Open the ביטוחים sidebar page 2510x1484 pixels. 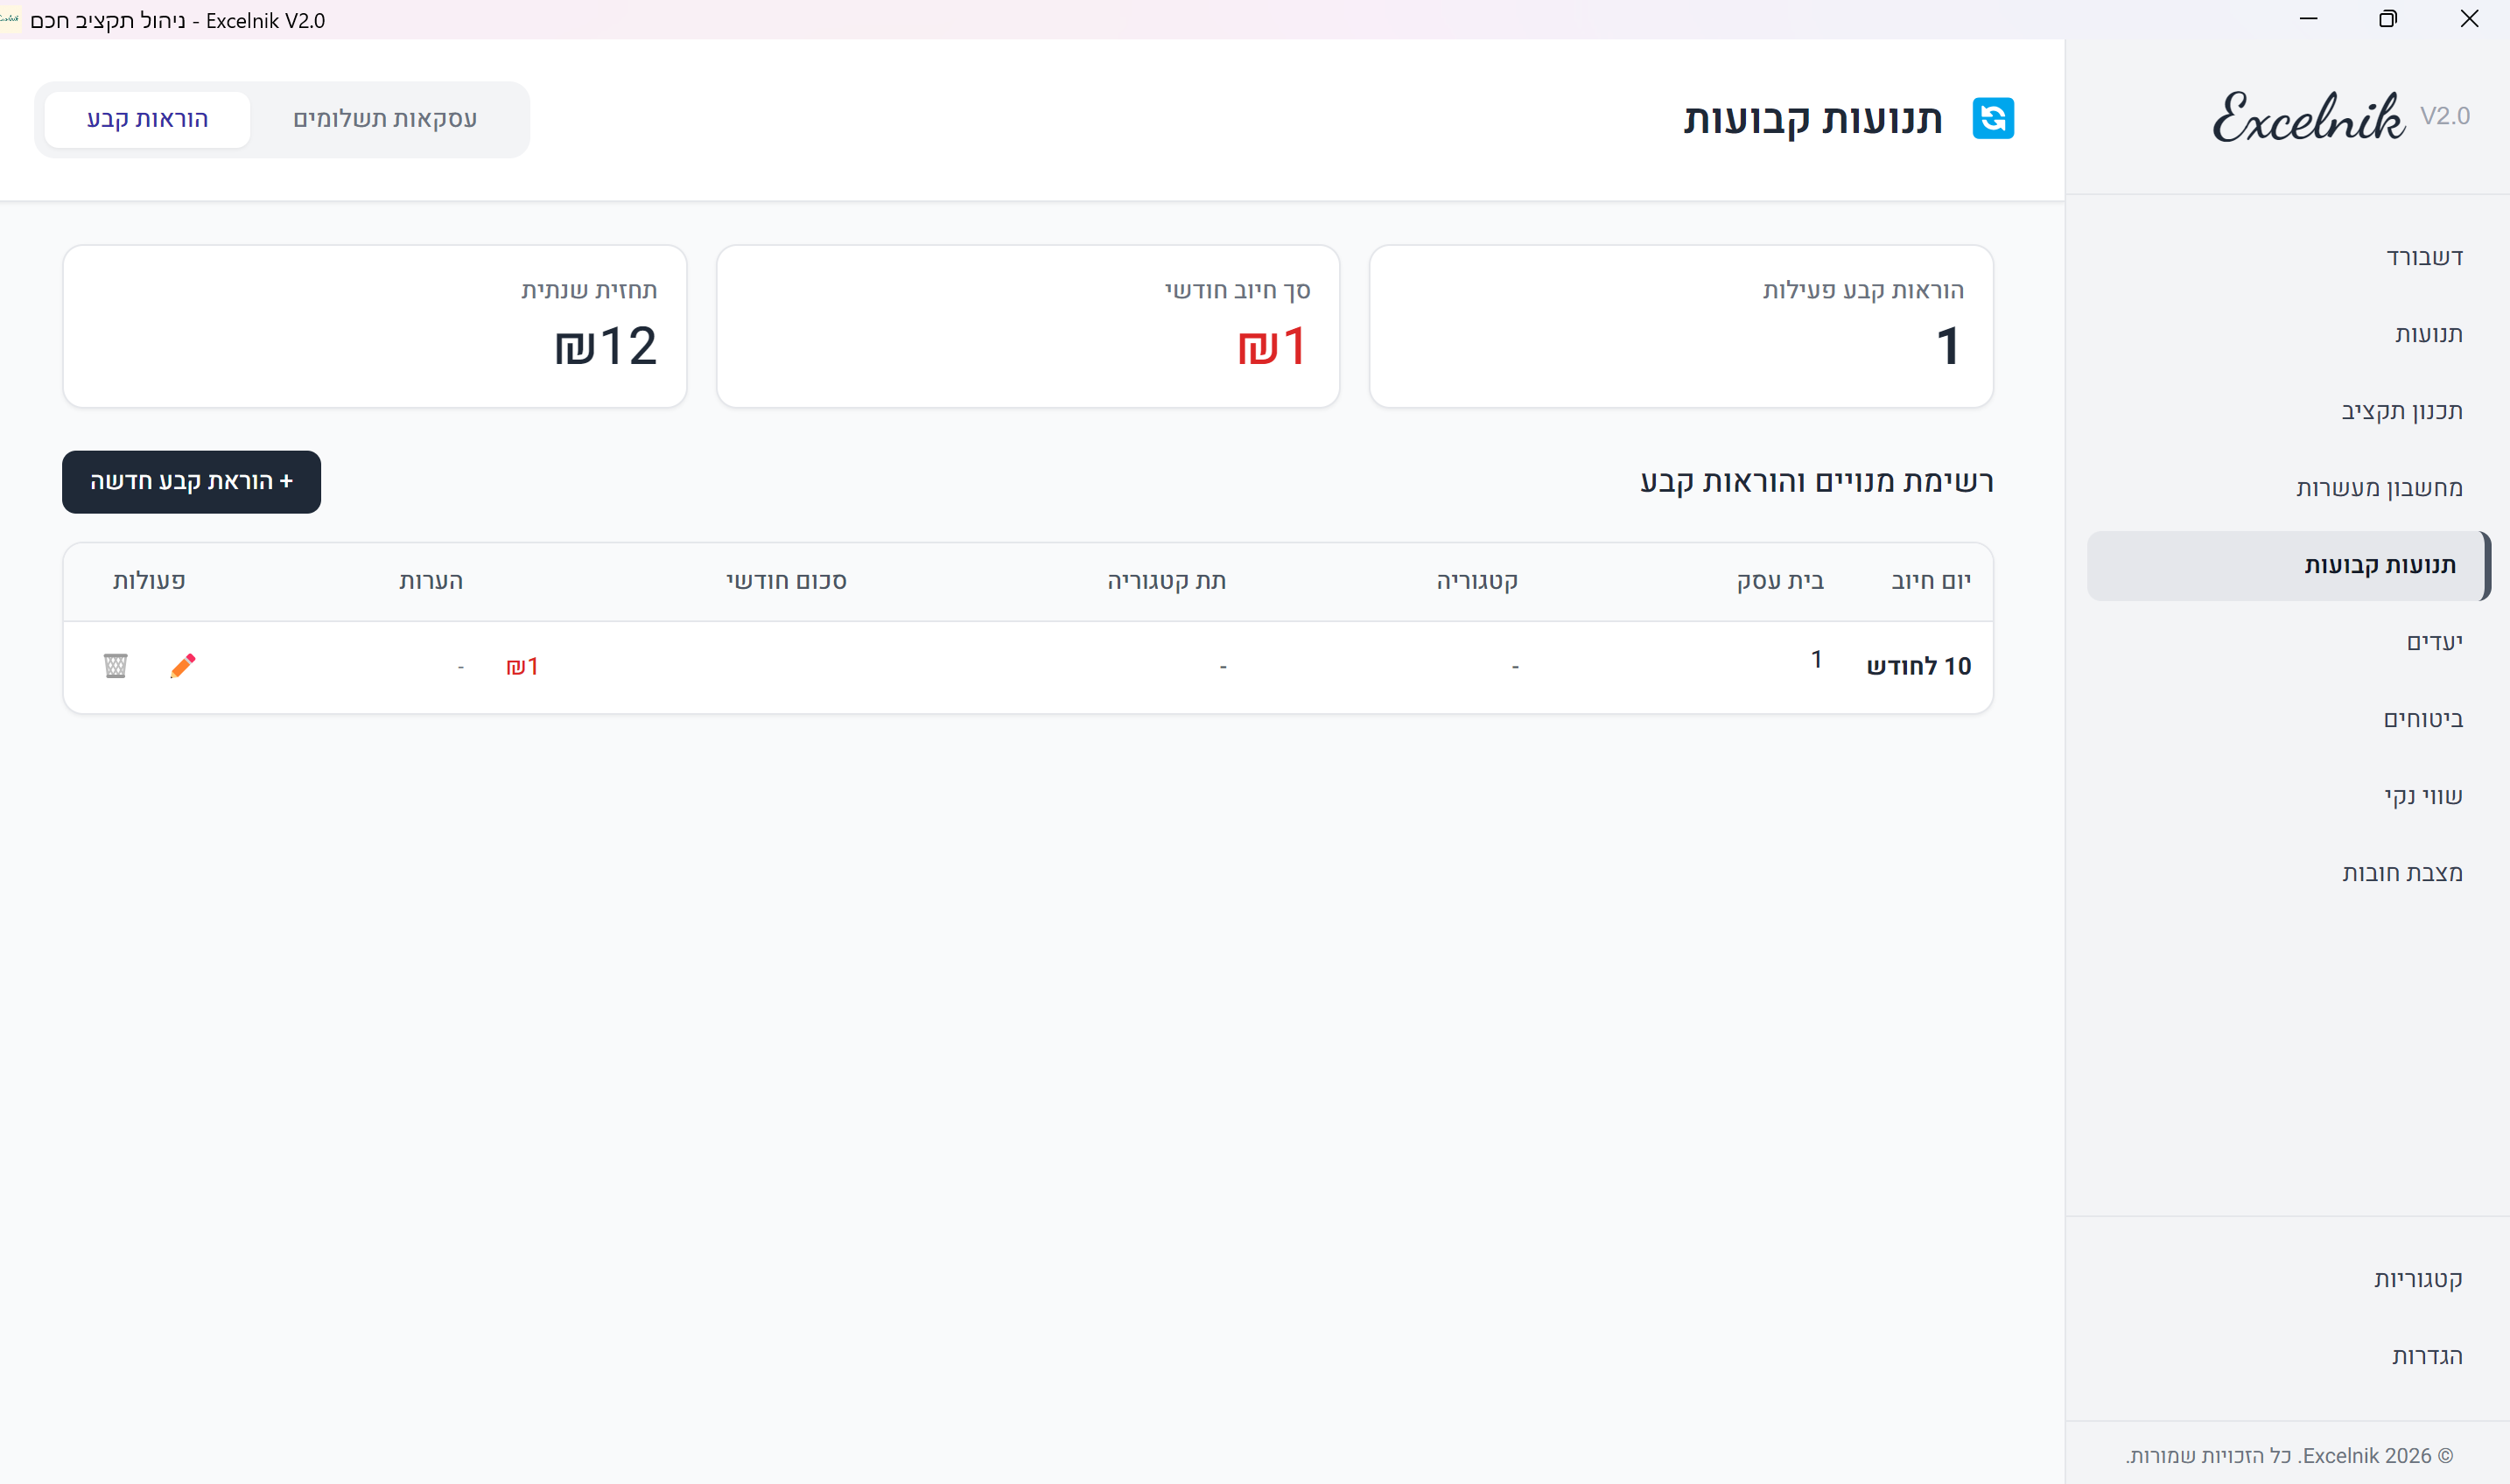(2422, 720)
